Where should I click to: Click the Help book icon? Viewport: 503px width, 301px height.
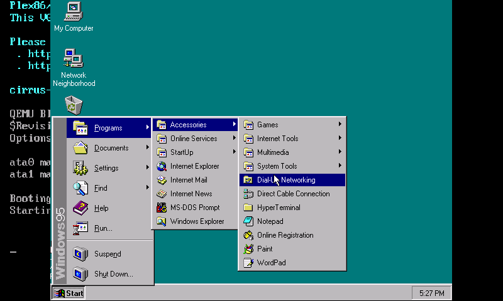pos(80,208)
